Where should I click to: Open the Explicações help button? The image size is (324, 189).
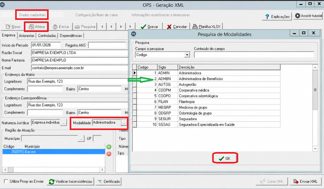click(277, 16)
